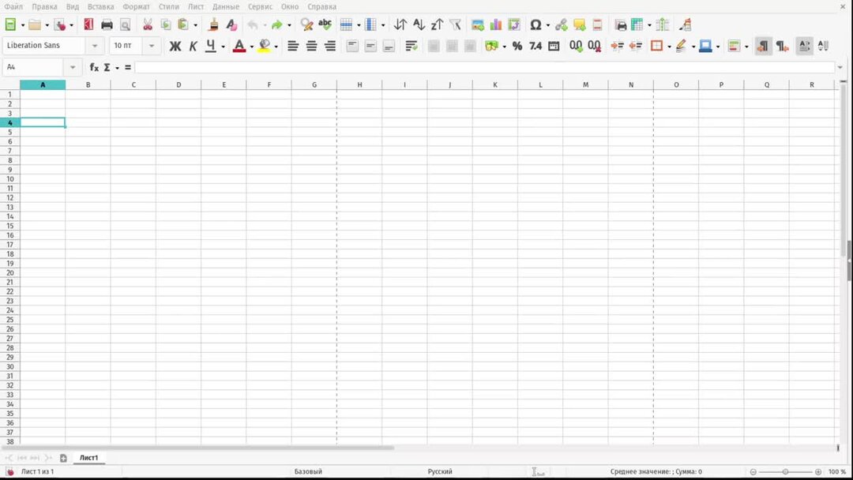Click the Define Print Area icon
The height and width of the screenshot is (480, 853).
(620, 24)
